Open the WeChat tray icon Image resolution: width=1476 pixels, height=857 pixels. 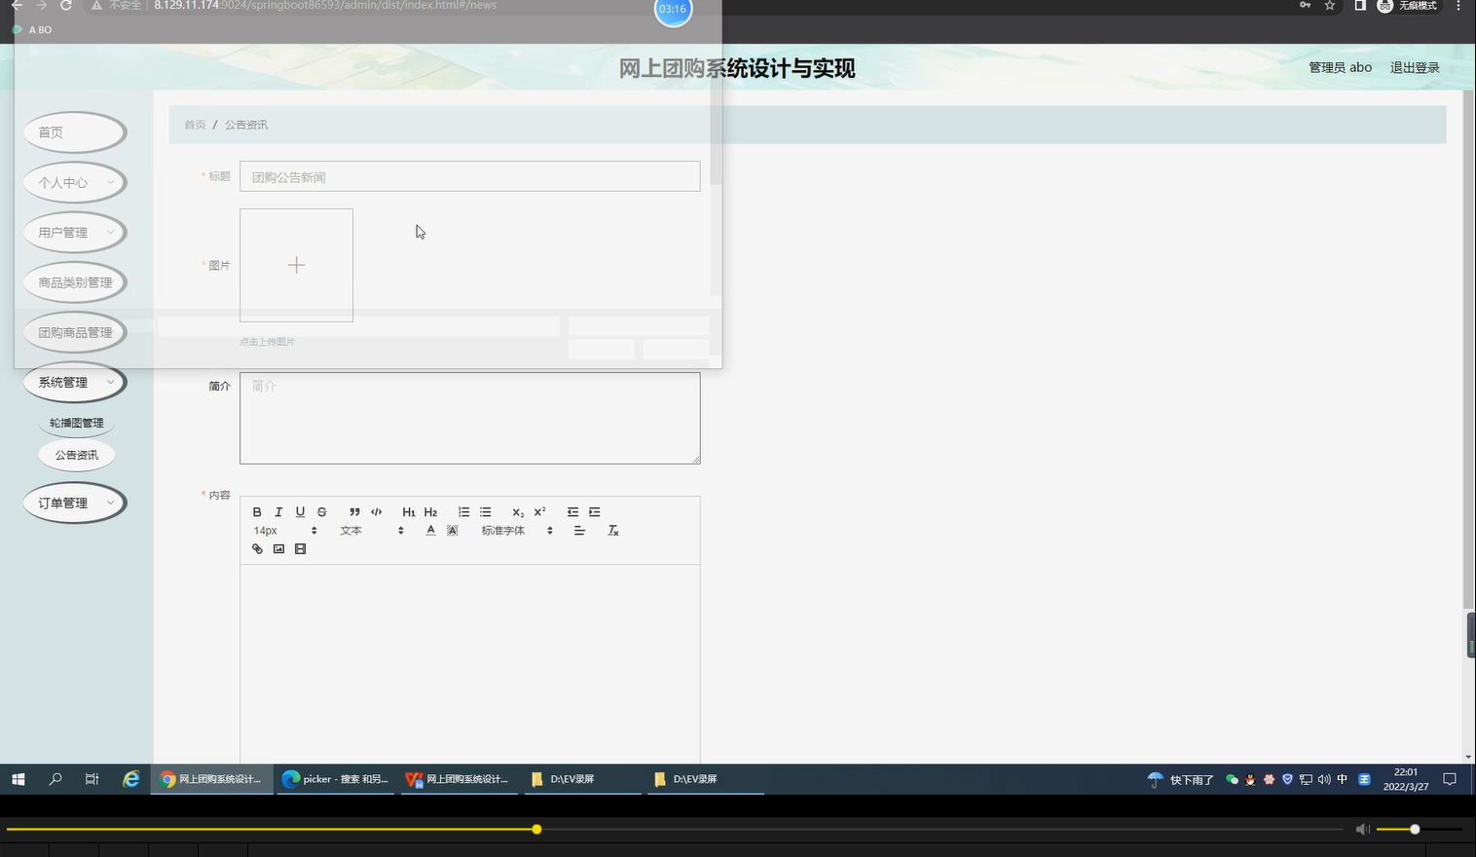point(1232,779)
